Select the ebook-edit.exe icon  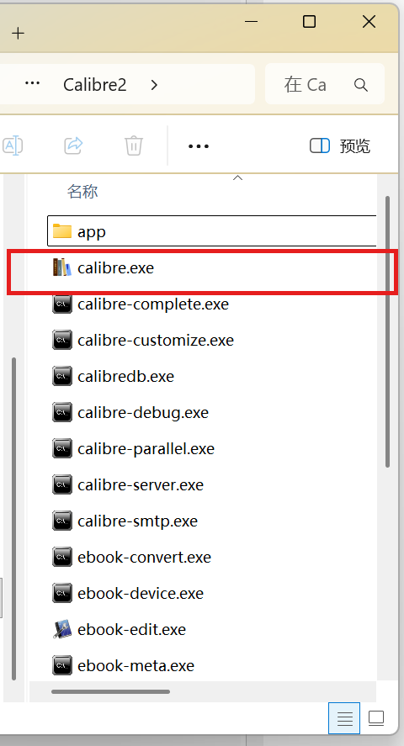(61, 629)
